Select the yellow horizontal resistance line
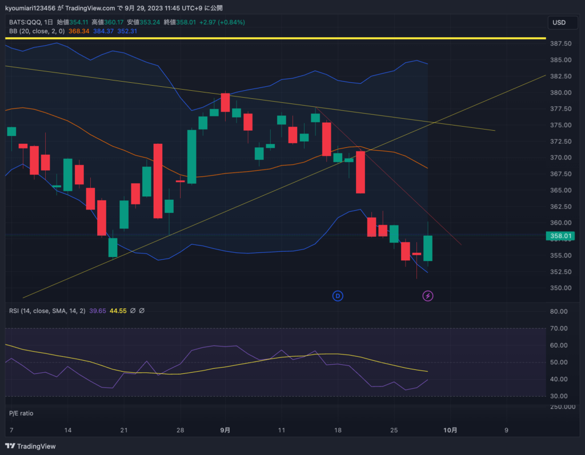Viewport: 585px width, 455px height. (x=275, y=38)
